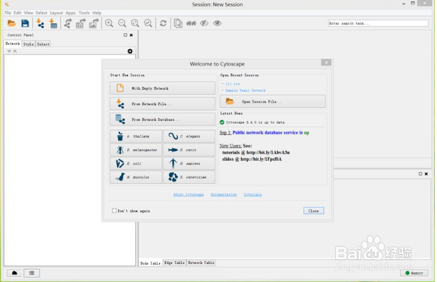Load D. rerio sample network
This screenshot has height=282, width=437.
(x=189, y=150)
